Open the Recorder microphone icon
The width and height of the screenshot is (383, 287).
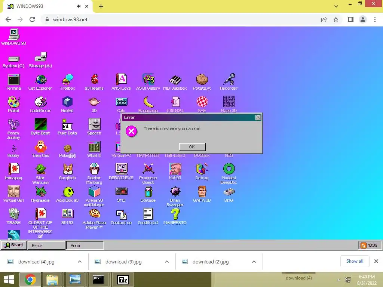pos(229,82)
